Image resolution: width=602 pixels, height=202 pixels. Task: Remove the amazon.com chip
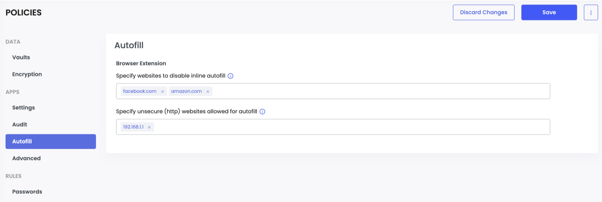click(207, 92)
